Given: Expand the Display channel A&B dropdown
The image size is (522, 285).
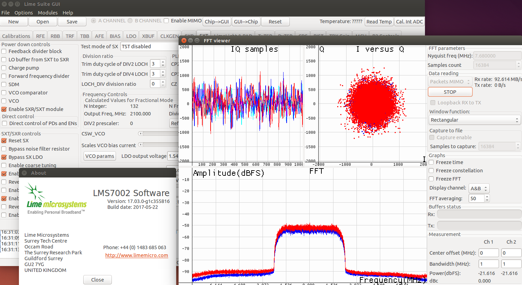Looking at the screenshot, I should click(x=479, y=189).
